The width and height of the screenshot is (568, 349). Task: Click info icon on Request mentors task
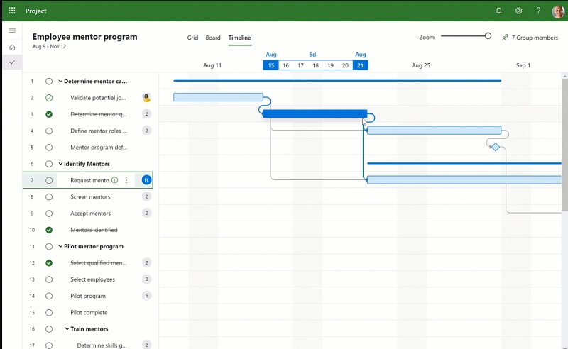click(x=115, y=180)
